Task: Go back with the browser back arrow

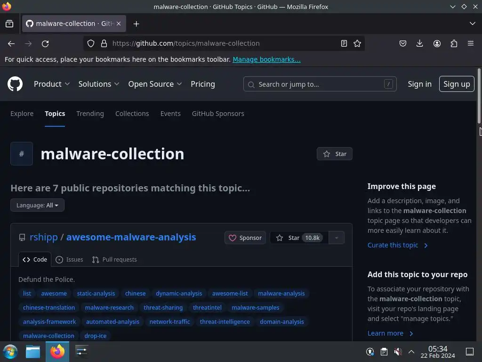Action: (11, 44)
